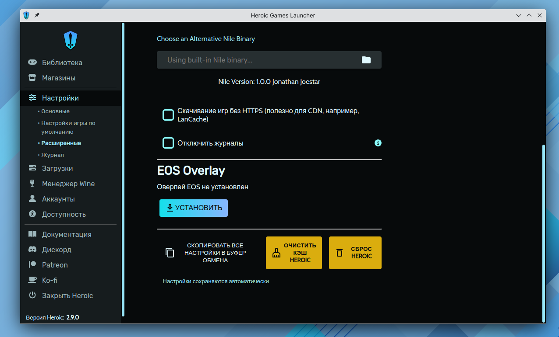Click the broom icon on Очистить кэш
Image resolution: width=559 pixels, height=337 pixels.
(276, 253)
